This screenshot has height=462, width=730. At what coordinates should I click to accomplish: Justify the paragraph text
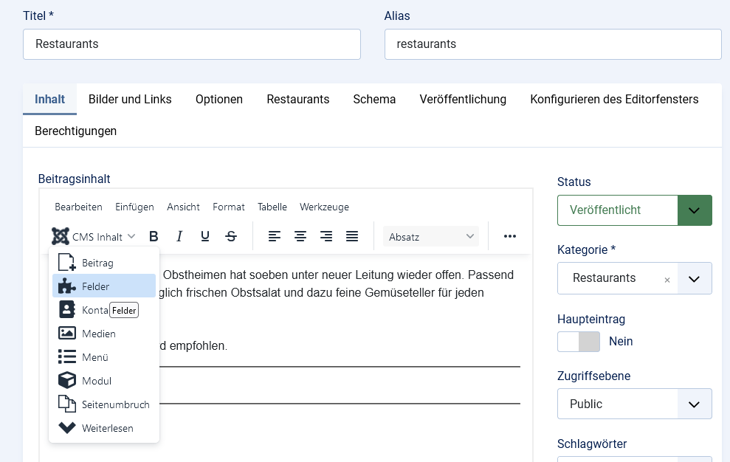point(352,236)
